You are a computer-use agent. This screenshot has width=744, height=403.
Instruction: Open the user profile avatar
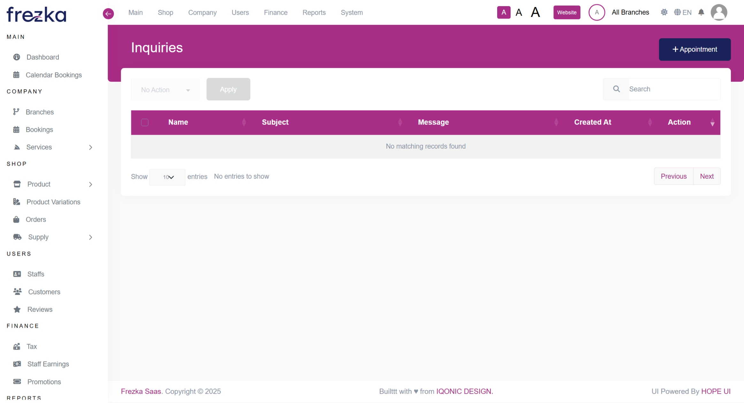pyautogui.click(x=719, y=12)
